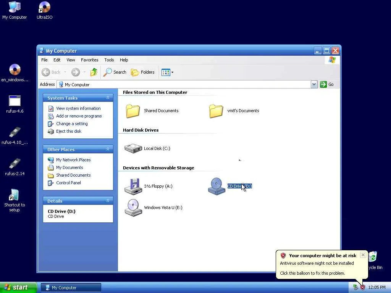The height and width of the screenshot is (293, 391).
Task: Open the Tools menu
Action: click(109, 60)
